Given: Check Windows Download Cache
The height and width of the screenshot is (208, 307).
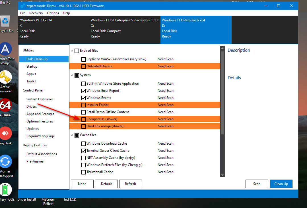Looking at the screenshot, I should tap(84, 144).
